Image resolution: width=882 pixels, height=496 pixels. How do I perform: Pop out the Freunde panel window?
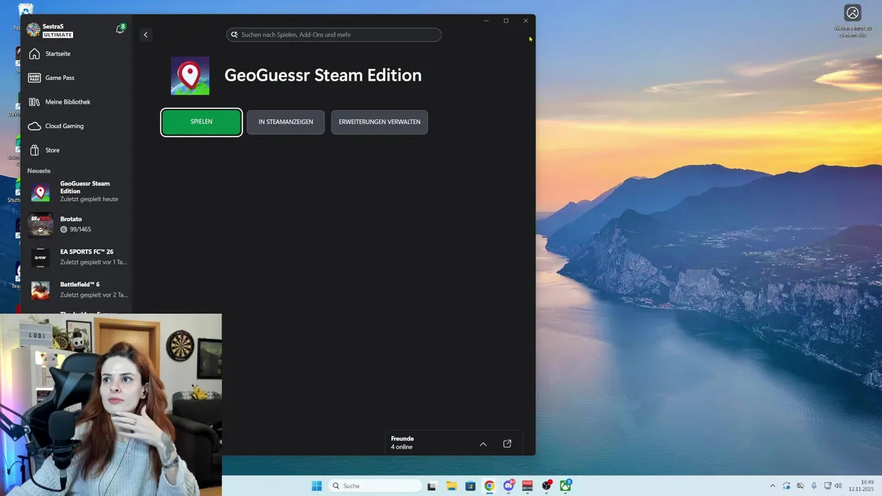[507, 444]
